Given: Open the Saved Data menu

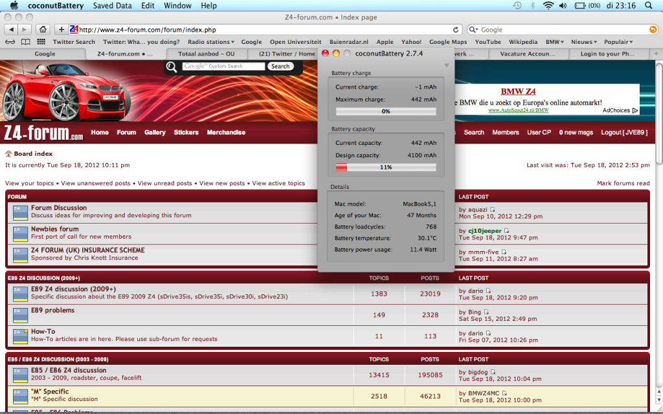Looking at the screenshot, I should 112,5.
